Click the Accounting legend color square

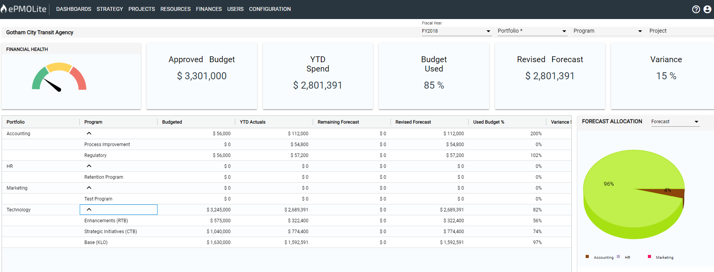[587, 257]
